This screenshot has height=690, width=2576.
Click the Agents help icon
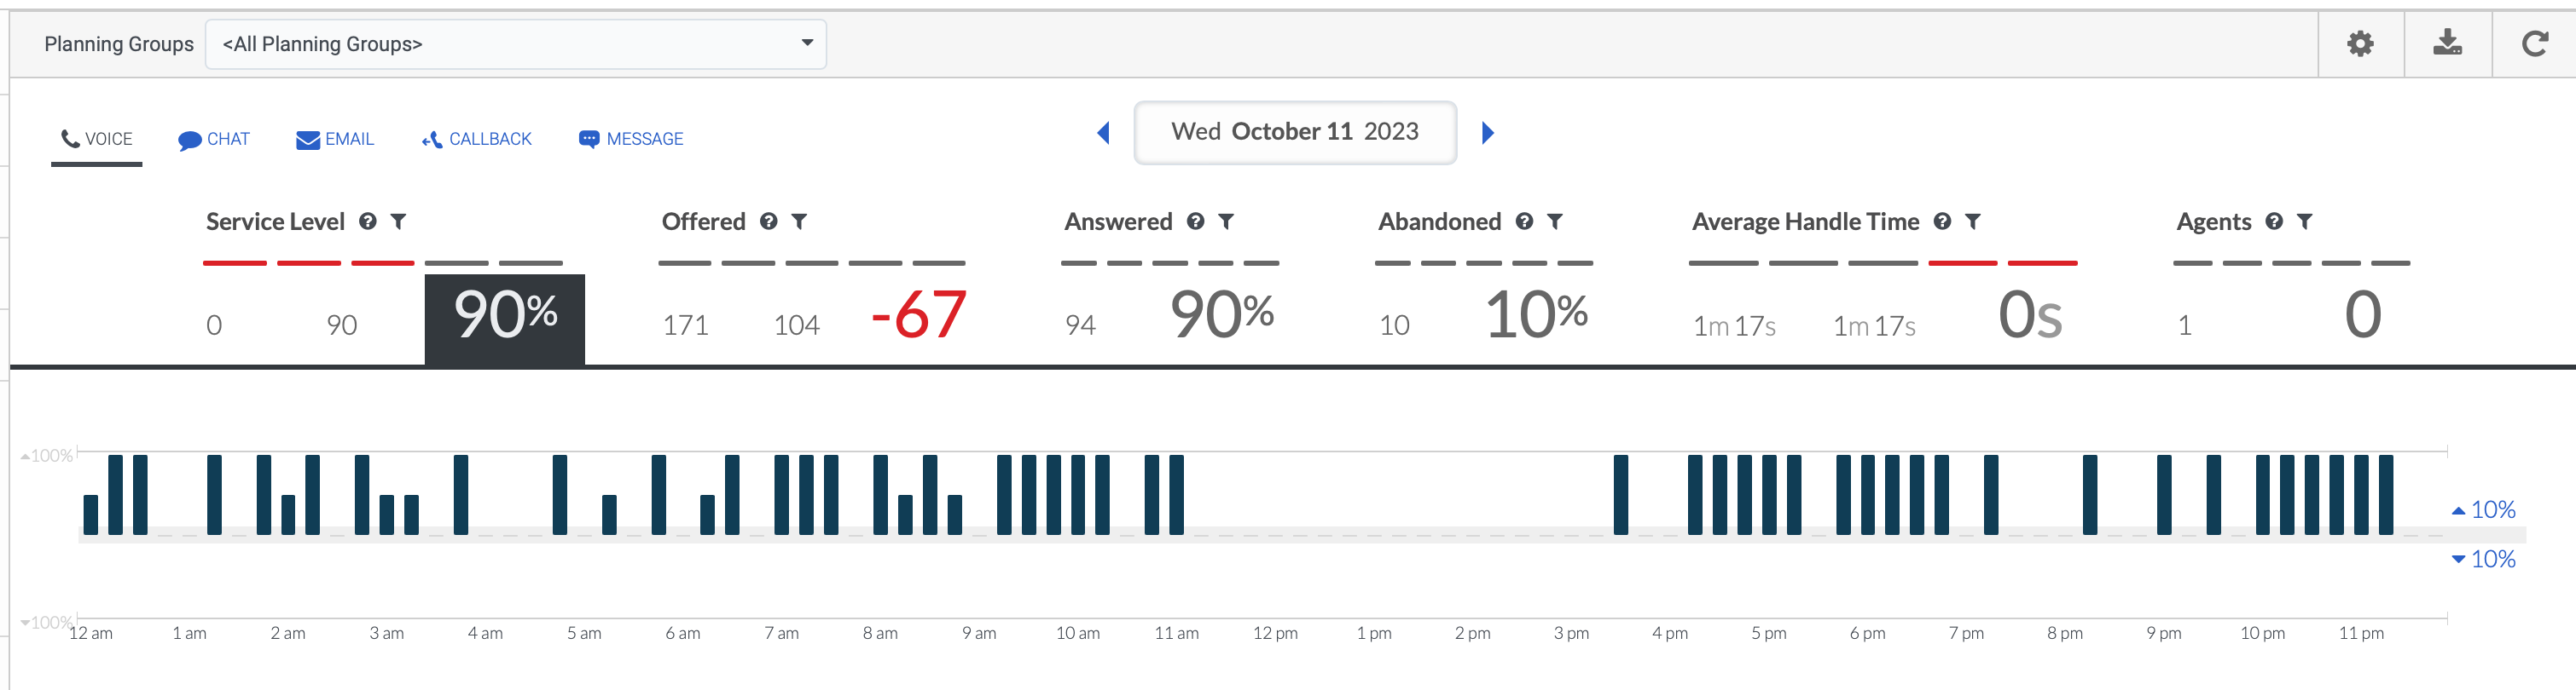tap(2274, 221)
